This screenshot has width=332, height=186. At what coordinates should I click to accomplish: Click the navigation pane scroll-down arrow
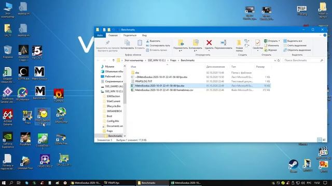(x=125, y=136)
